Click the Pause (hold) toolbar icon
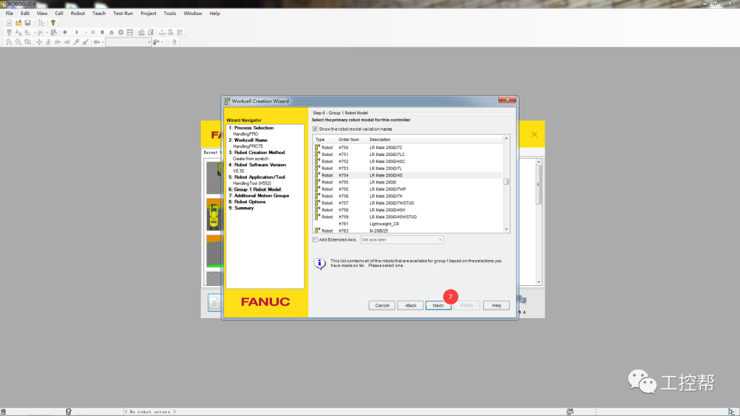Viewport: 740px width, 416px height. tap(93, 33)
